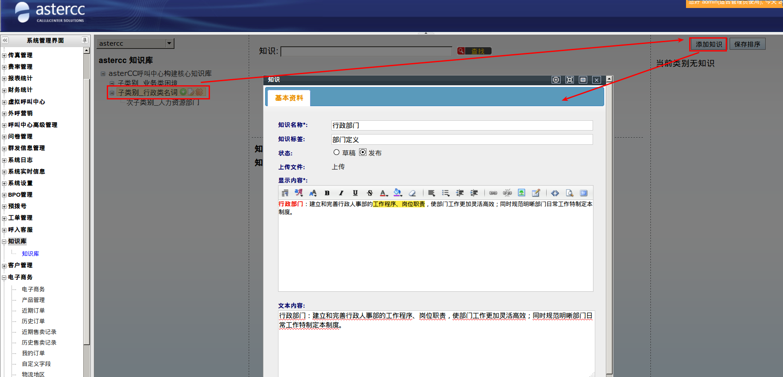Open 产品管理 in the sidebar menu

tap(33, 300)
